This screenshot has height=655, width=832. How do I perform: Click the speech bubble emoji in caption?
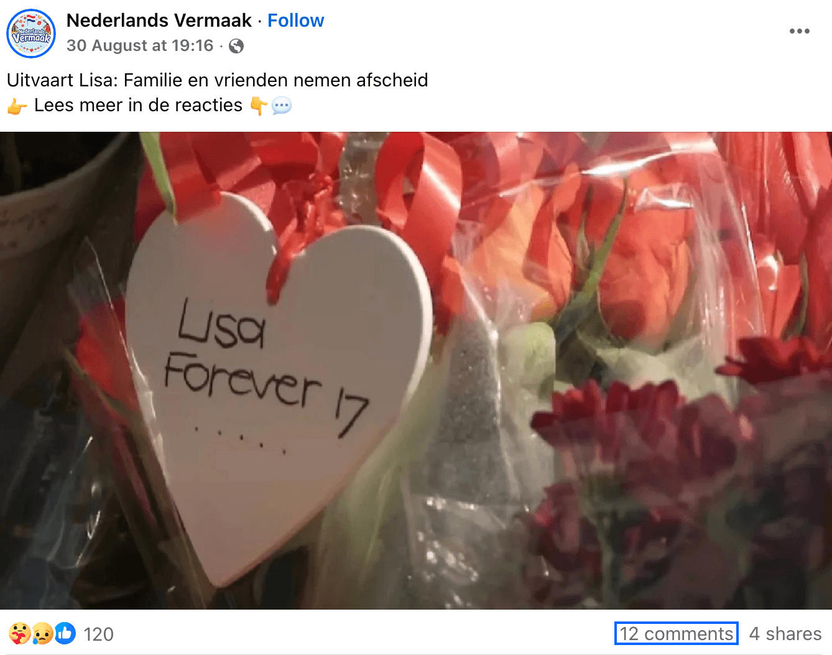(282, 106)
